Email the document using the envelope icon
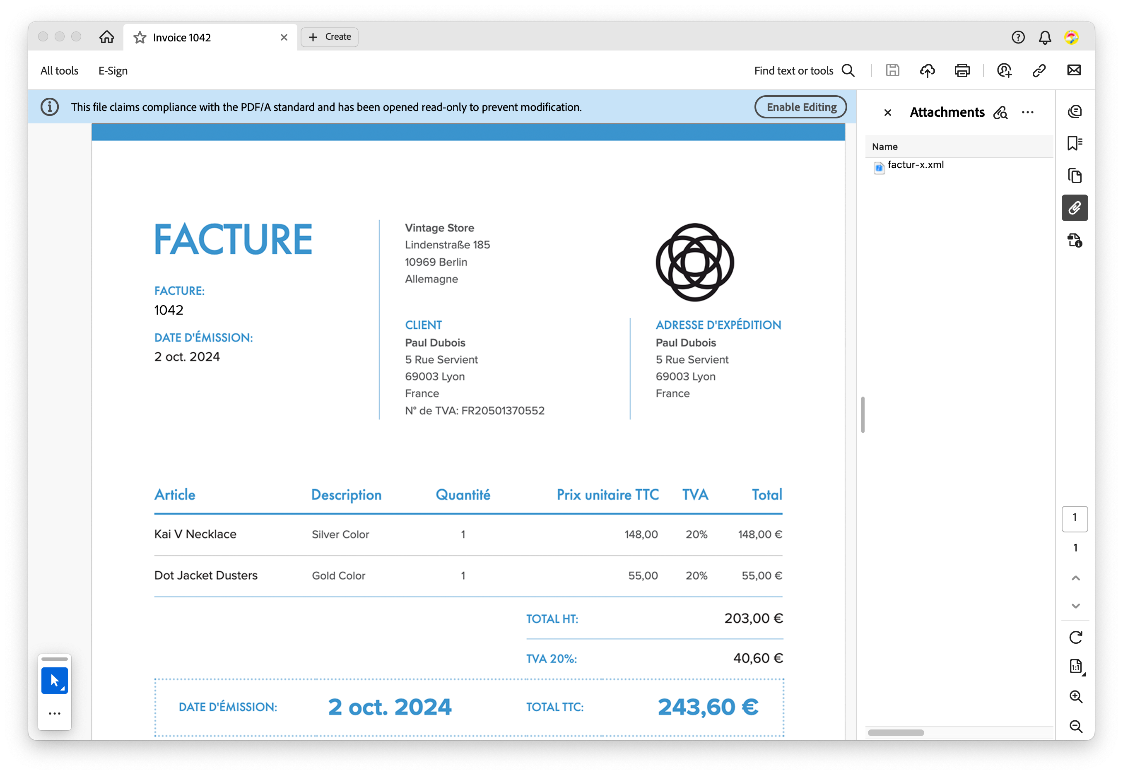Viewport: 1123px width, 775px height. 1073,70
